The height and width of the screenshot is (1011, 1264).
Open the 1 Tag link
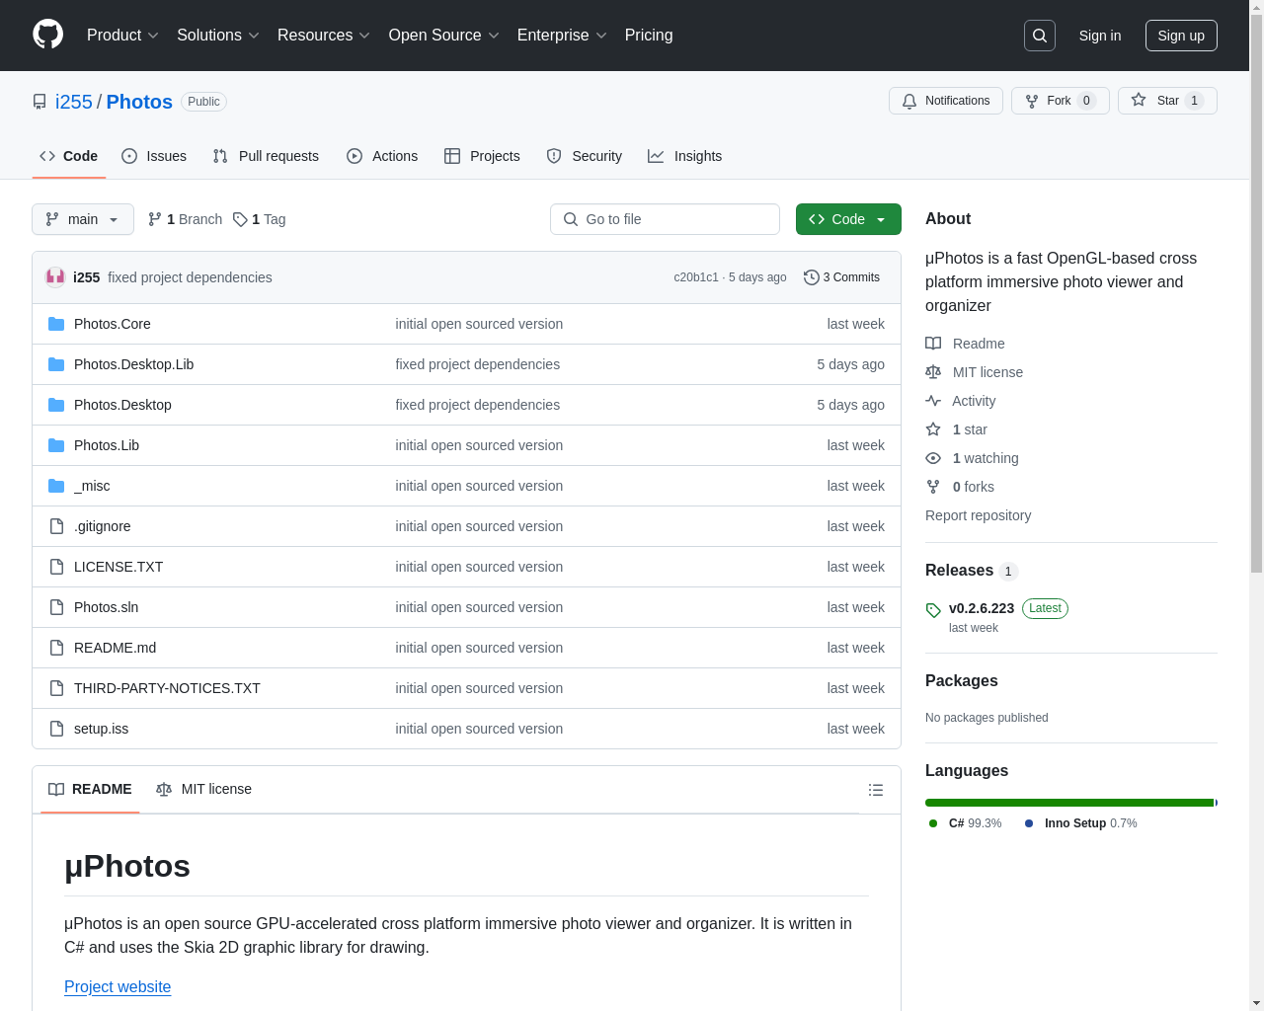[x=260, y=219]
